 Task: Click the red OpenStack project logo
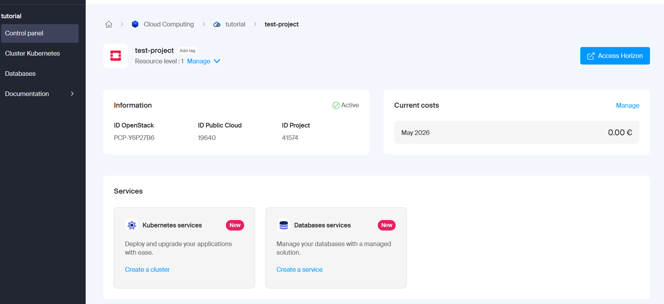[116, 56]
